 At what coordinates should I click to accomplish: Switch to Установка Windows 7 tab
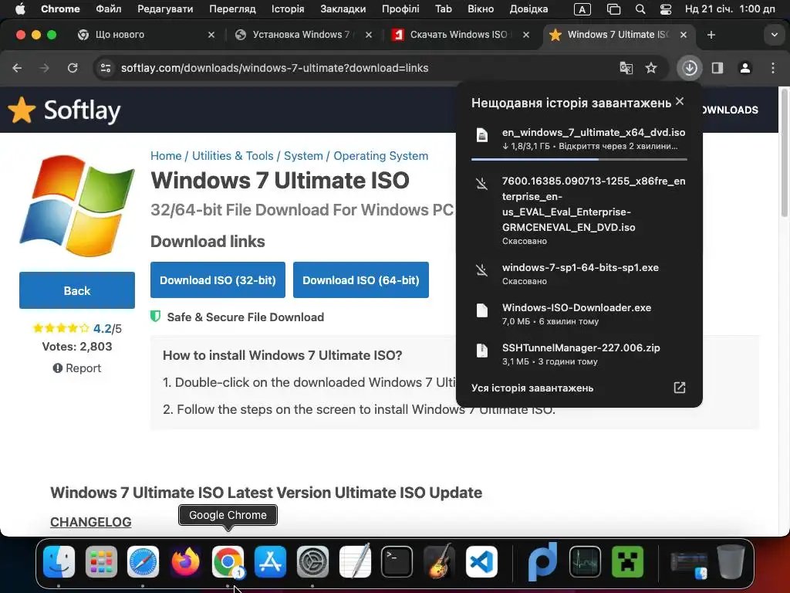(x=302, y=35)
